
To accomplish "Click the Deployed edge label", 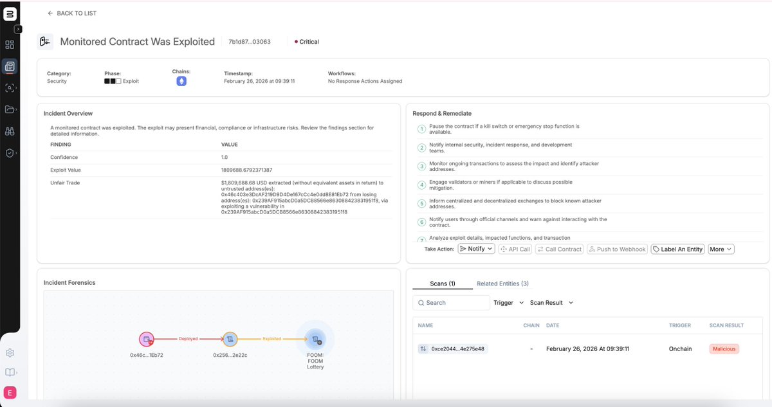I will tap(188, 338).
